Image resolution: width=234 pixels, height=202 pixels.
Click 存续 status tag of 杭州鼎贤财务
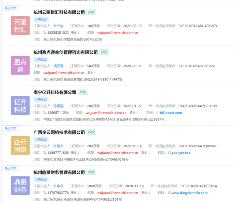coord(91,172)
